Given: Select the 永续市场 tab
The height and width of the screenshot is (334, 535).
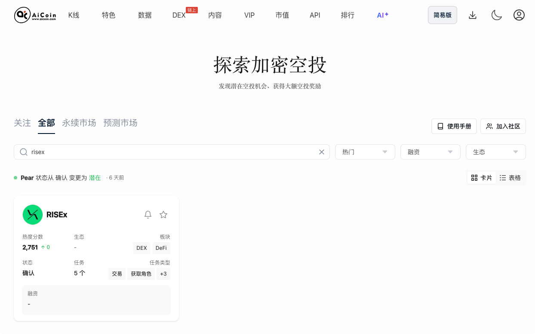Looking at the screenshot, I should coord(79,123).
